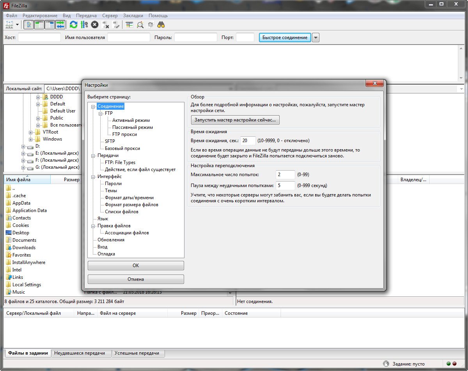468x371 pixels.
Task: Click the Хост input field
Action: click(x=39, y=37)
